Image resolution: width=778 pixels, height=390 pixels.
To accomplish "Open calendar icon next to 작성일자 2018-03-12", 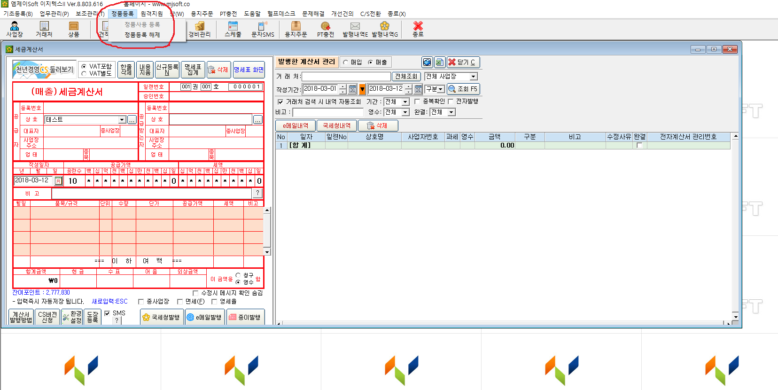I will click(59, 181).
